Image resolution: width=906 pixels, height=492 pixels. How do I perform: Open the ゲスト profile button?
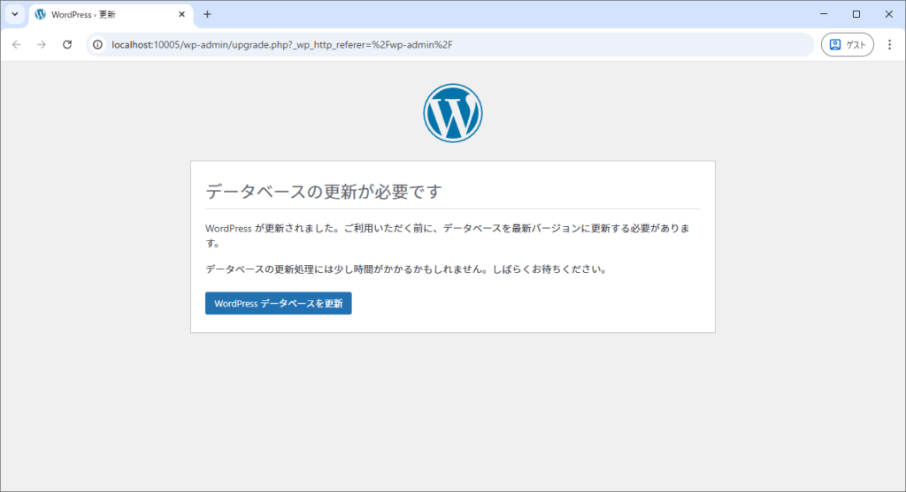847,44
